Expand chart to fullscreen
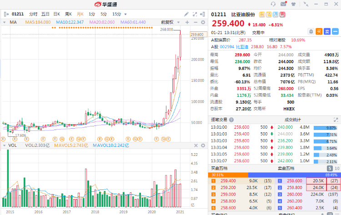341x215 pixels. point(195,15)
